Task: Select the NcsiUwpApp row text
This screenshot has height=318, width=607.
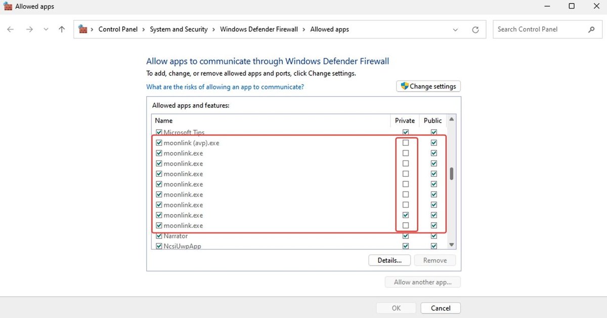Action: (x=183, y=246)
